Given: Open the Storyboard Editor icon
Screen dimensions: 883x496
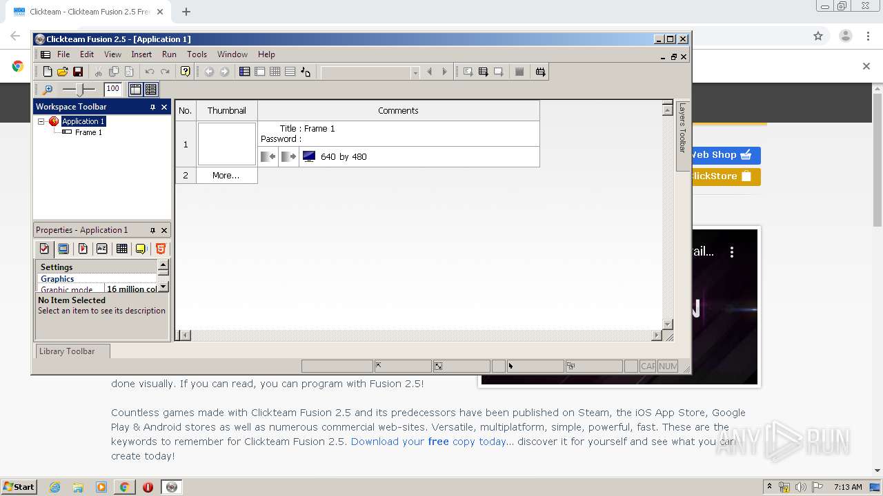Looking at the screenshot, I should (244, 72).
